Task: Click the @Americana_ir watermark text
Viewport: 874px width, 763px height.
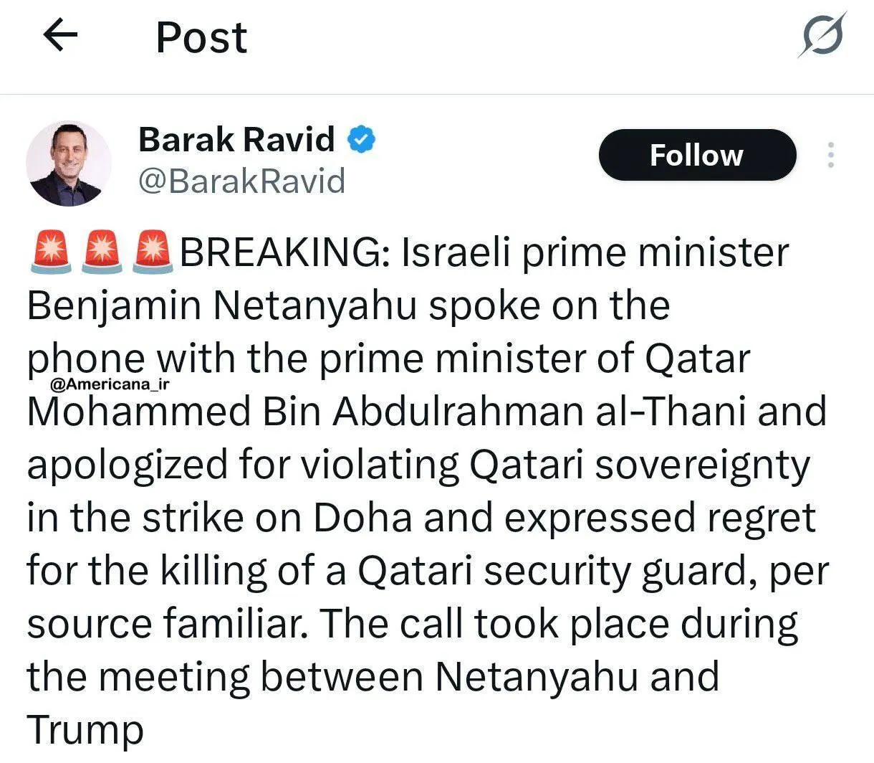Action: click(x=110, y=384)
